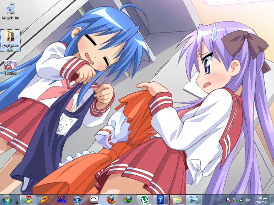Click the blue figure icon in taskbar
Viewport: 274px width, 205px height.
(61, 199)
